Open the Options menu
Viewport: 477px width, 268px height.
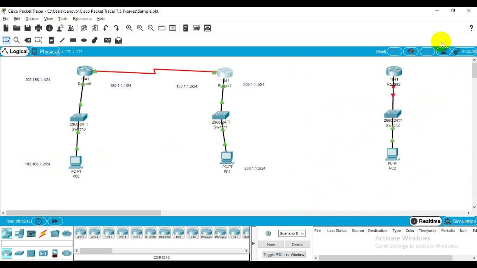[32, 19]
